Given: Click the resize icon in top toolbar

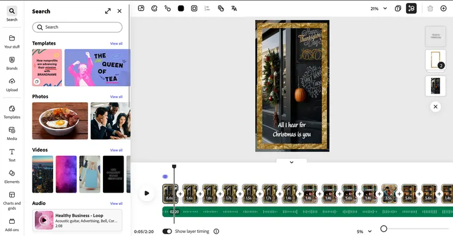Looking at the screenshot, I should coord(141,9).
